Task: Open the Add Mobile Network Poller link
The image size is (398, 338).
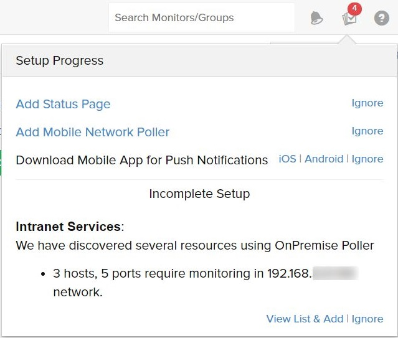Action: (92, 132)
